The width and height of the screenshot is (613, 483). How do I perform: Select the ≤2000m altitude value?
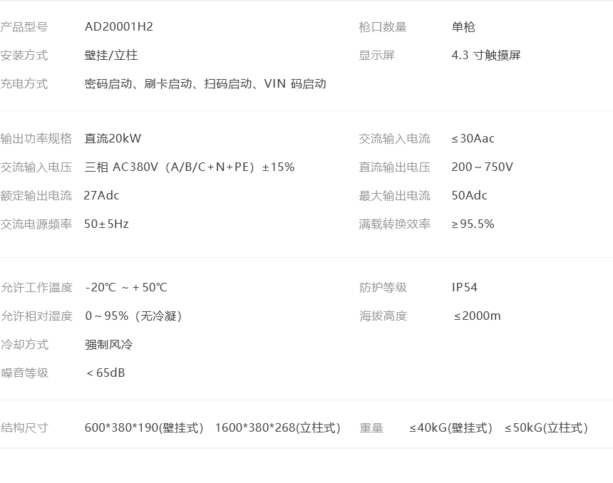point(477,316)
